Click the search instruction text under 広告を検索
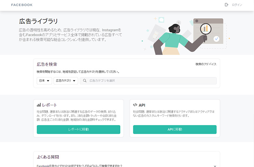 pyautogui.click(x=78, y=72)
